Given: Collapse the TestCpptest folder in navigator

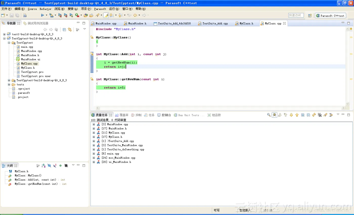Looking at the screenshot, I should pyautogui.click(x=9, y=43).
